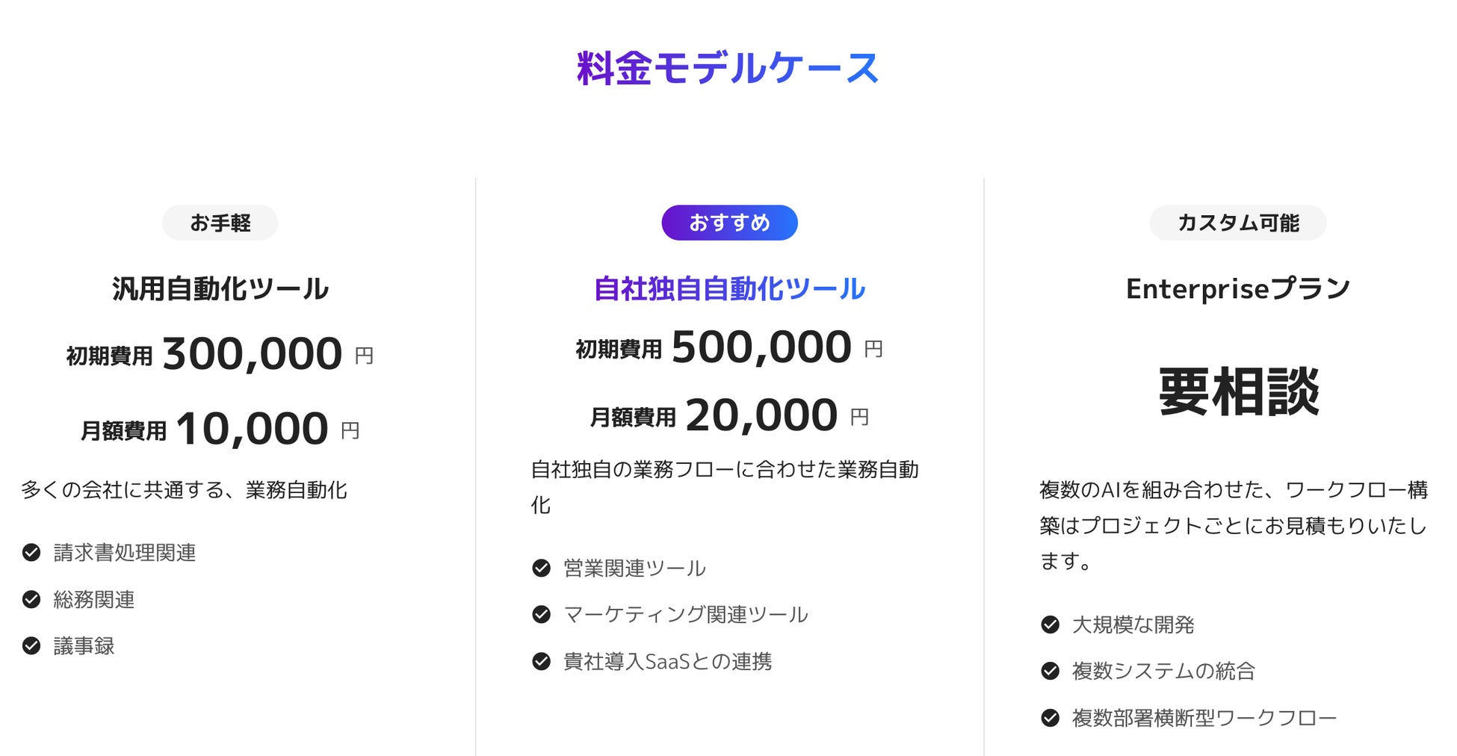Select the おすすめ recommended badge

(729, 223)
